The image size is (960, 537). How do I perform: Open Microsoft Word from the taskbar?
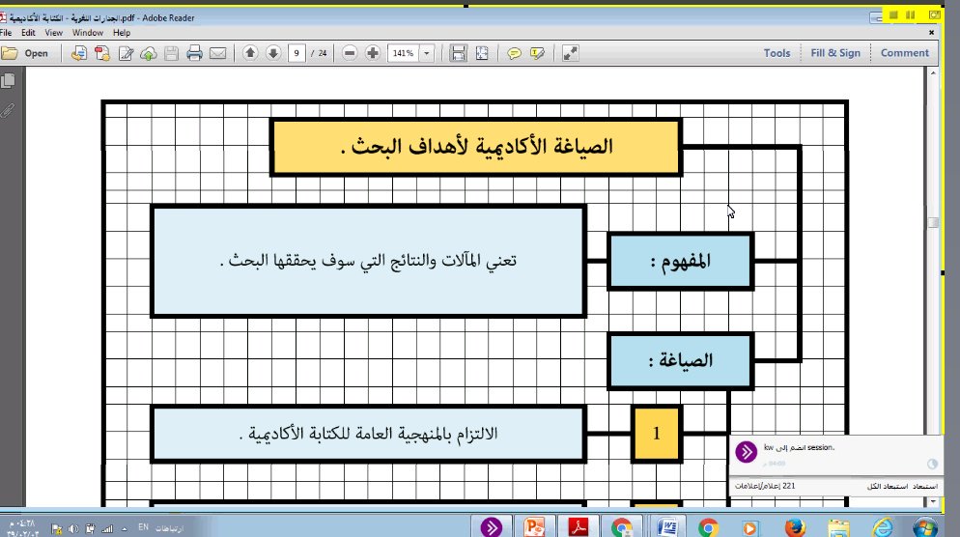[x=667, y=526]
